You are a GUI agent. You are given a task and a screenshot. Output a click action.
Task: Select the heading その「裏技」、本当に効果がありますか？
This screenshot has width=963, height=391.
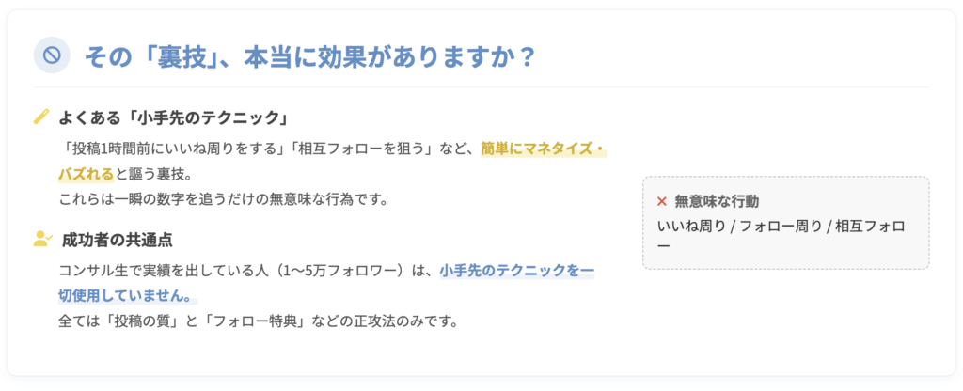[310, 56]
